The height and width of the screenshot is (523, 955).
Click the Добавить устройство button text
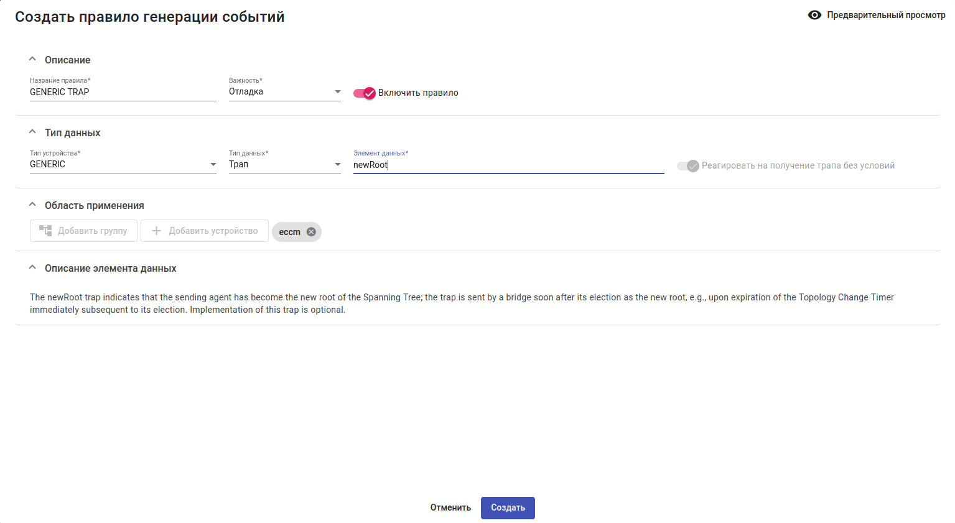click(x=213, y=231)
